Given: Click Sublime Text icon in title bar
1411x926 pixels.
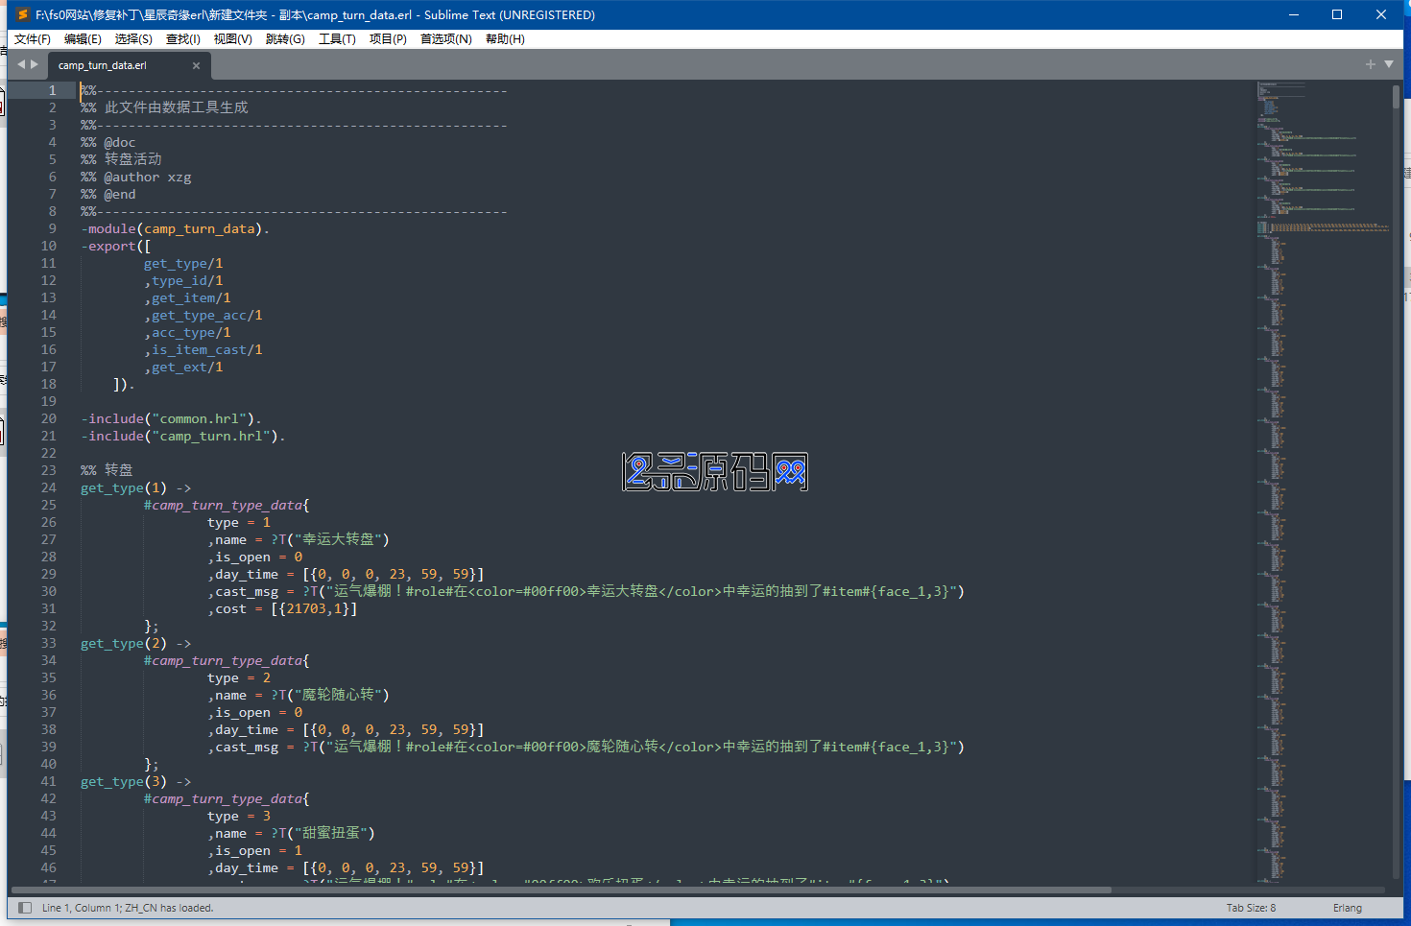Looking at the screenshot, I should (x=22, y=14).
